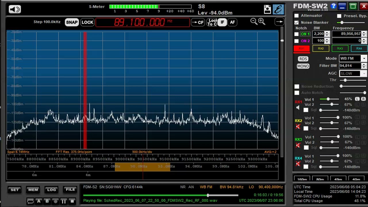Toggle Notch ON 2 checkbox
Viewport: 368px width, 207px height.
296,41
